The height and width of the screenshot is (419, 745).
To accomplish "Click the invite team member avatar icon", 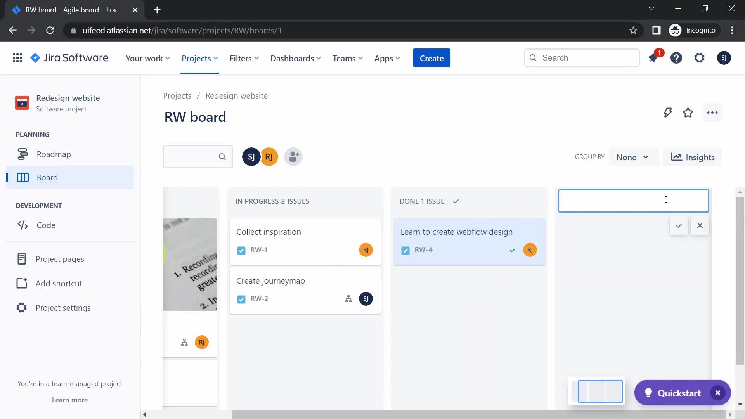I will tap(293, 157).
